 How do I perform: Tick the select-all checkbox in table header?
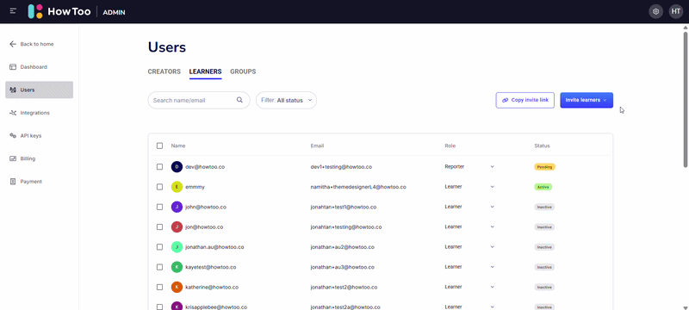[159, 146]
